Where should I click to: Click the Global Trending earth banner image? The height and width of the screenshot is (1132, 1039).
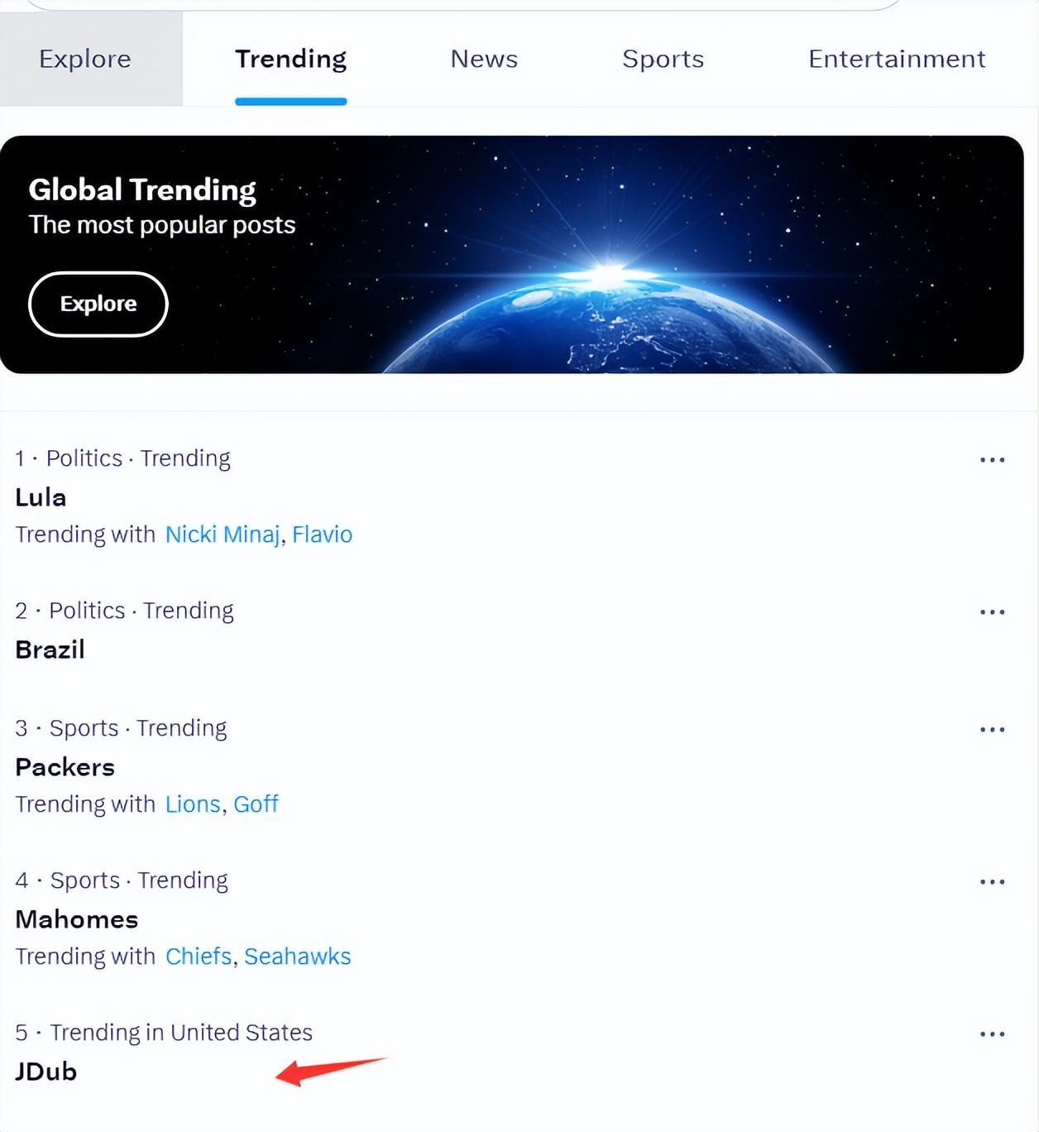click(512, 254)
